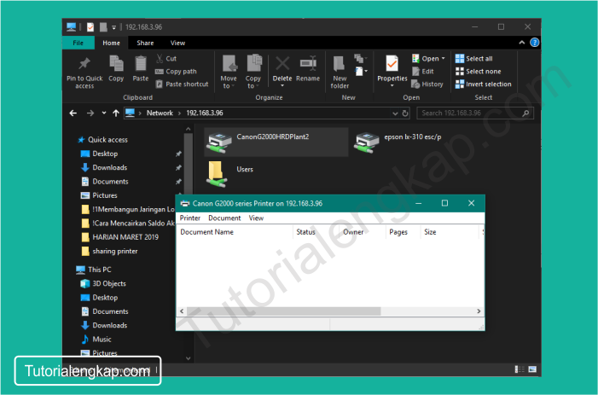
Task: Switch to the Home ribbon tab
Action: pos(111,43)
